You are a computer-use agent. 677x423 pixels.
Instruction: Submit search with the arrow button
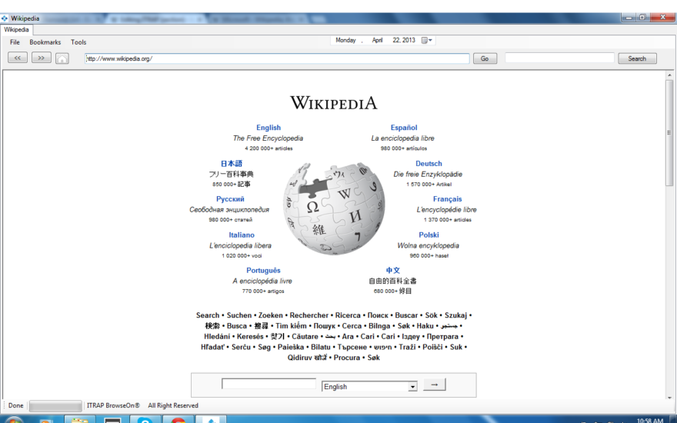click(x=435, y=385)
